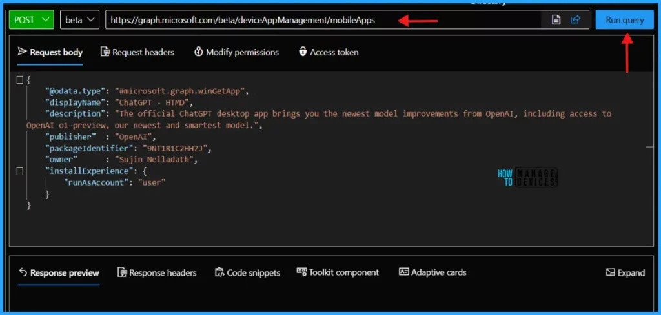
Task: Click the Request body send arrow icon
Action: tap(22, 52)
